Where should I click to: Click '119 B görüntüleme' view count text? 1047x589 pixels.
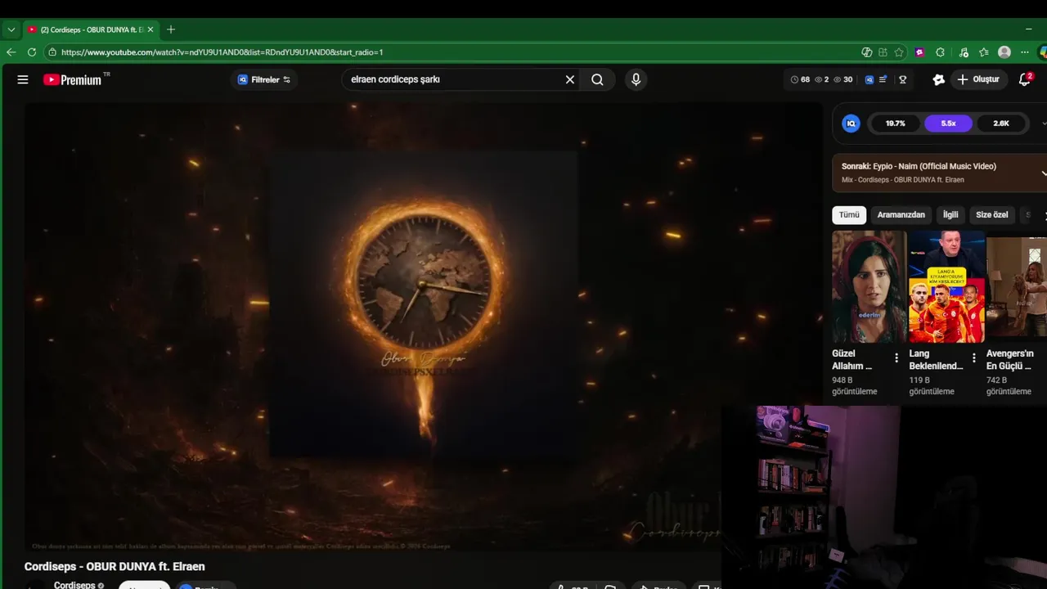(x=932, y=386)
